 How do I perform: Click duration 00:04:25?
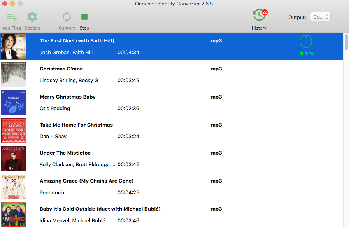coord(128,192)
